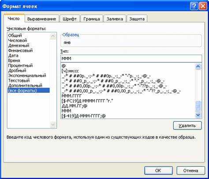
Task: Close the Формат ячеек dialog
Action: point(203,6)
